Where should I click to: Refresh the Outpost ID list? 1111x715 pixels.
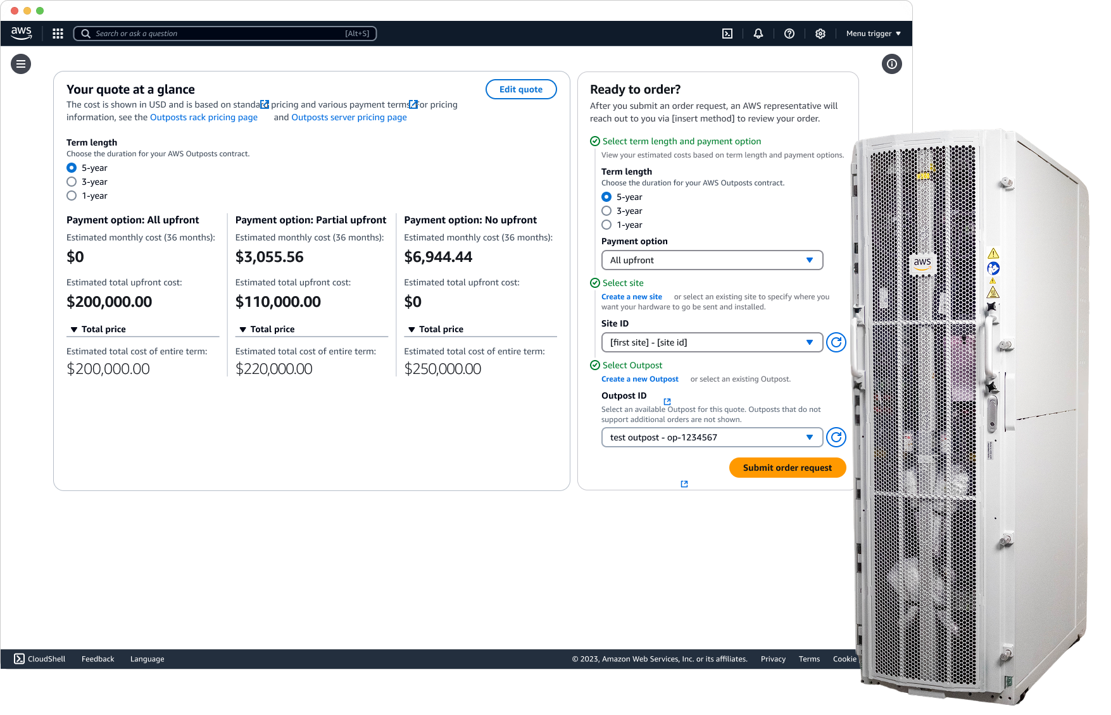pyautogui.click(x=836, y=437)
